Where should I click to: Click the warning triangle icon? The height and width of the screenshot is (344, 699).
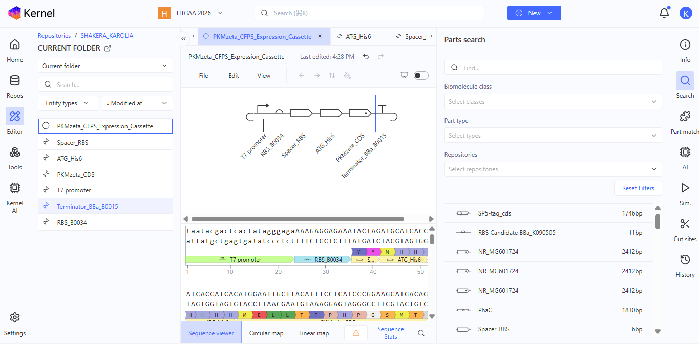click(356, 333)
